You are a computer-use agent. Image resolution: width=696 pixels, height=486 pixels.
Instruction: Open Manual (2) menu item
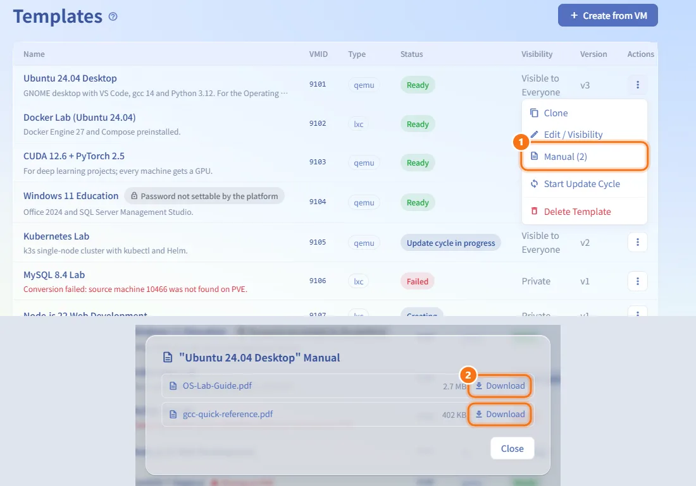click(x=584, y=157)
